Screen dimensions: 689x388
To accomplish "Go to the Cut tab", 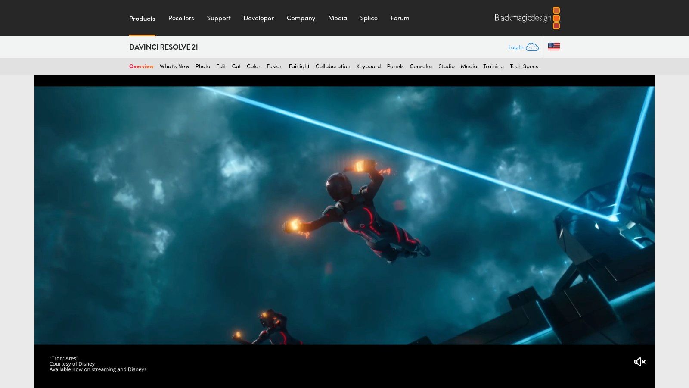I will tap(236, 66).
